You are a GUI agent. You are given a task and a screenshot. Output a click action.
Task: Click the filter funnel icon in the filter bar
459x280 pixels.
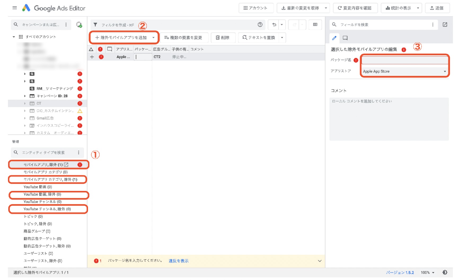click(95, 25)
